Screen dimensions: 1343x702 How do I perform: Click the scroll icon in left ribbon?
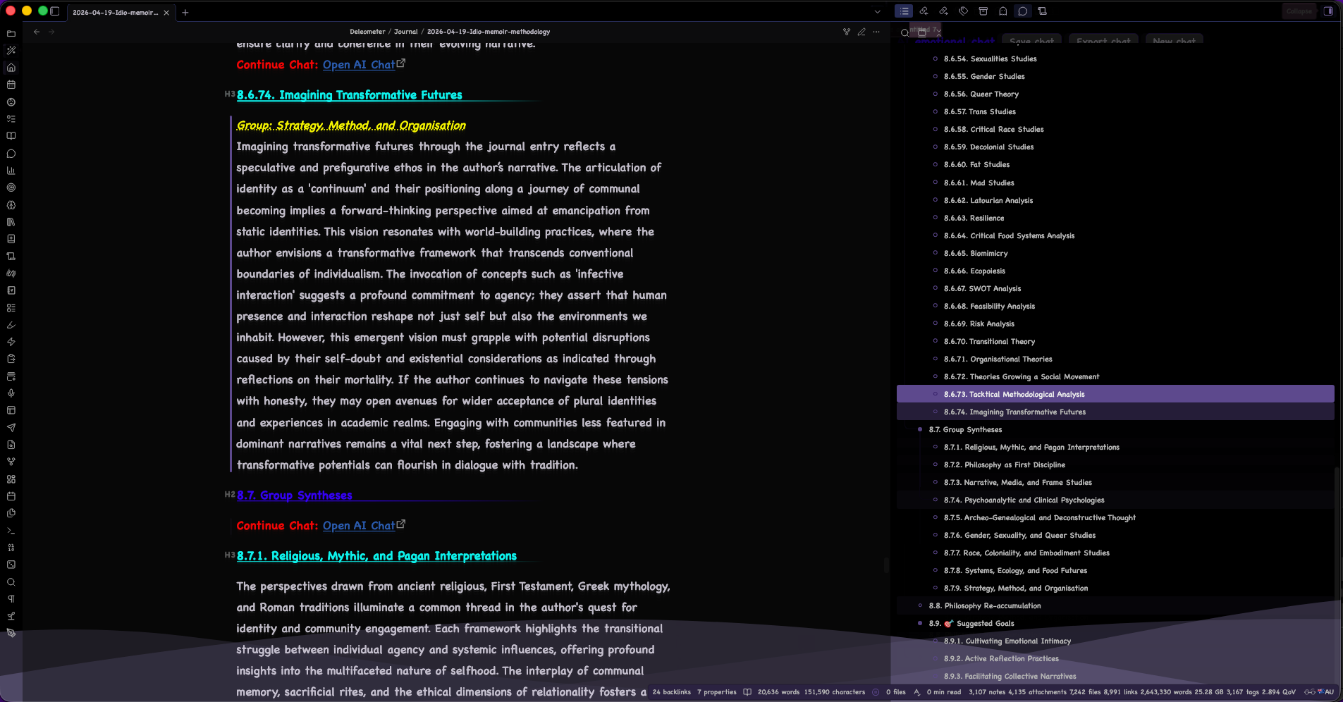11,257
